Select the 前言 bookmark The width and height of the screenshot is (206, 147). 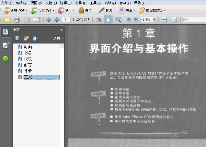tap(28, 65)
